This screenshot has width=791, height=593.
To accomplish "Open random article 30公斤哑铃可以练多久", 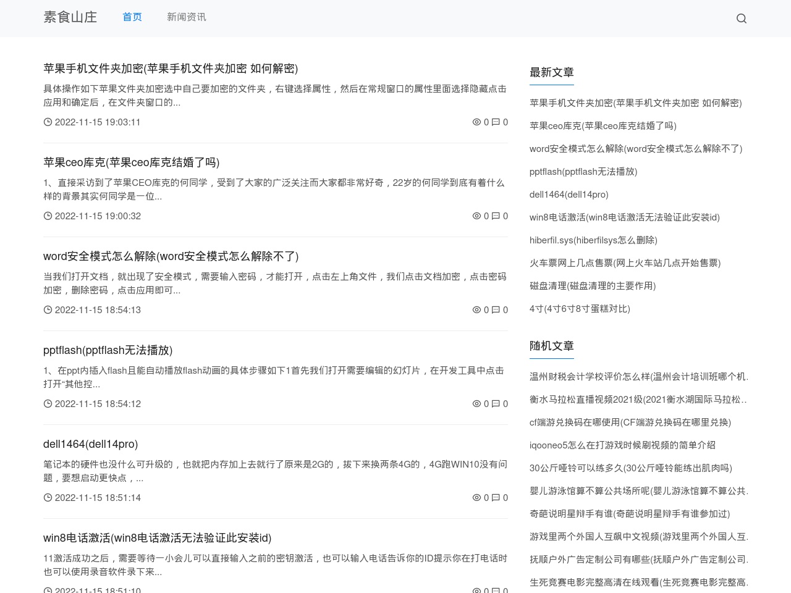I will point(631,468).
